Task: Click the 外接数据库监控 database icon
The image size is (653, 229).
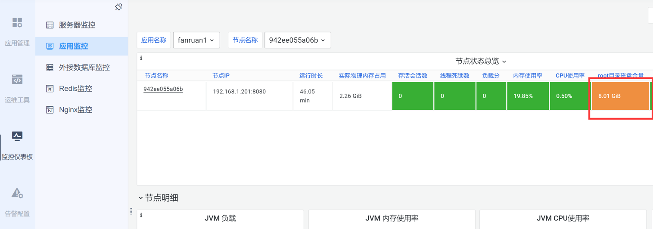Action: click(50, 67)
